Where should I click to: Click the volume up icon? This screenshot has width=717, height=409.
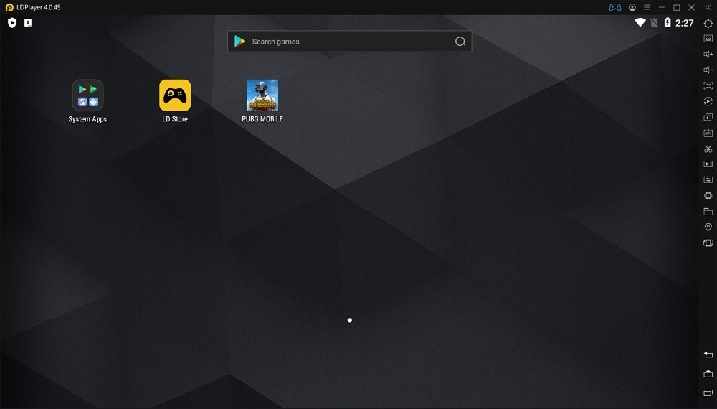708,55
